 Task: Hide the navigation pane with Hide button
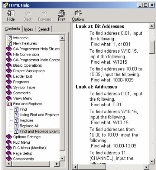(x=11, y=16)
